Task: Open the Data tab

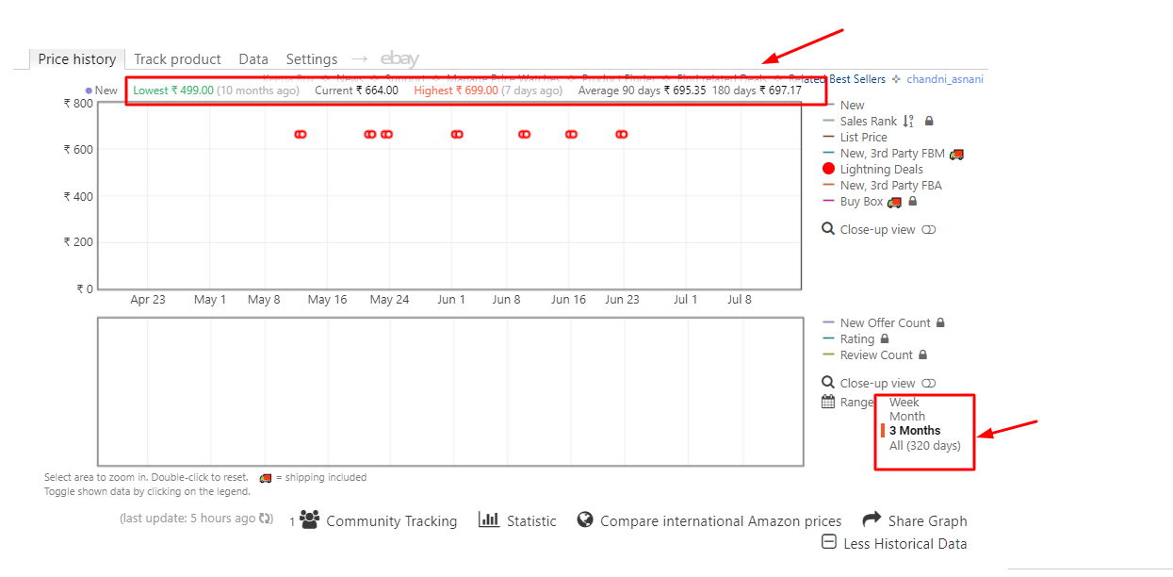Action: pyautogui.click(x=253, y=58)
